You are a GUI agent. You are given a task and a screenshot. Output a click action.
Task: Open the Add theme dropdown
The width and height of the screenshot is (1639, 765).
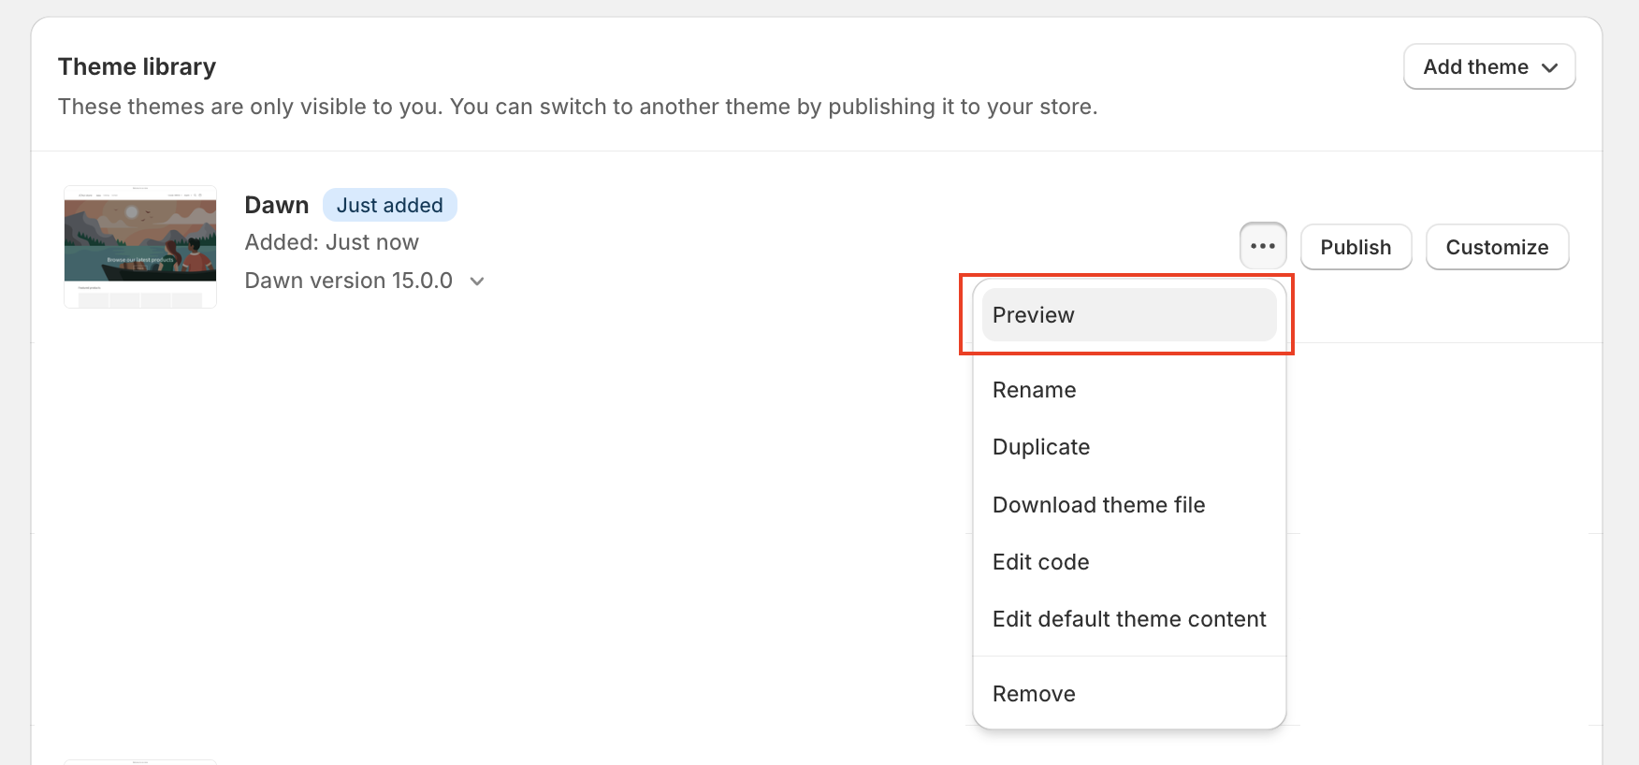(1489, 66)
